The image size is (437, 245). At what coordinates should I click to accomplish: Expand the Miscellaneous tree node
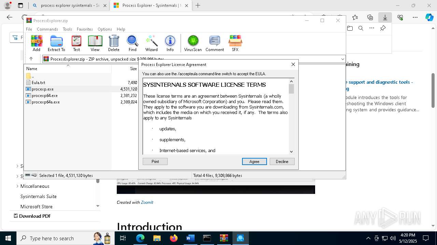(x=17, y=186)
